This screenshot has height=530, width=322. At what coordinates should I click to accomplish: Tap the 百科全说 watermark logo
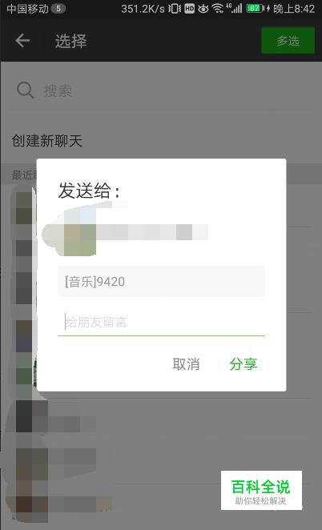261,490
